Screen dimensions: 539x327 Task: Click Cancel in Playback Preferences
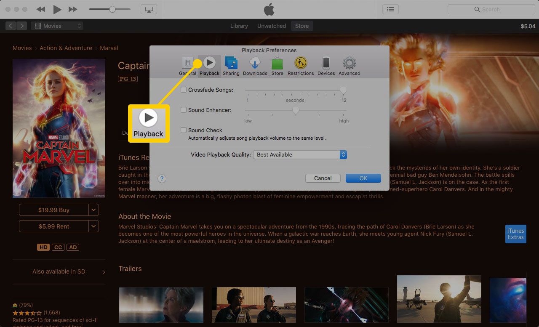[x=323, y=178]
